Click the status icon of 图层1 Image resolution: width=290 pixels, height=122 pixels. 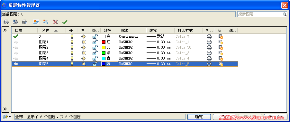click(16, 42)
